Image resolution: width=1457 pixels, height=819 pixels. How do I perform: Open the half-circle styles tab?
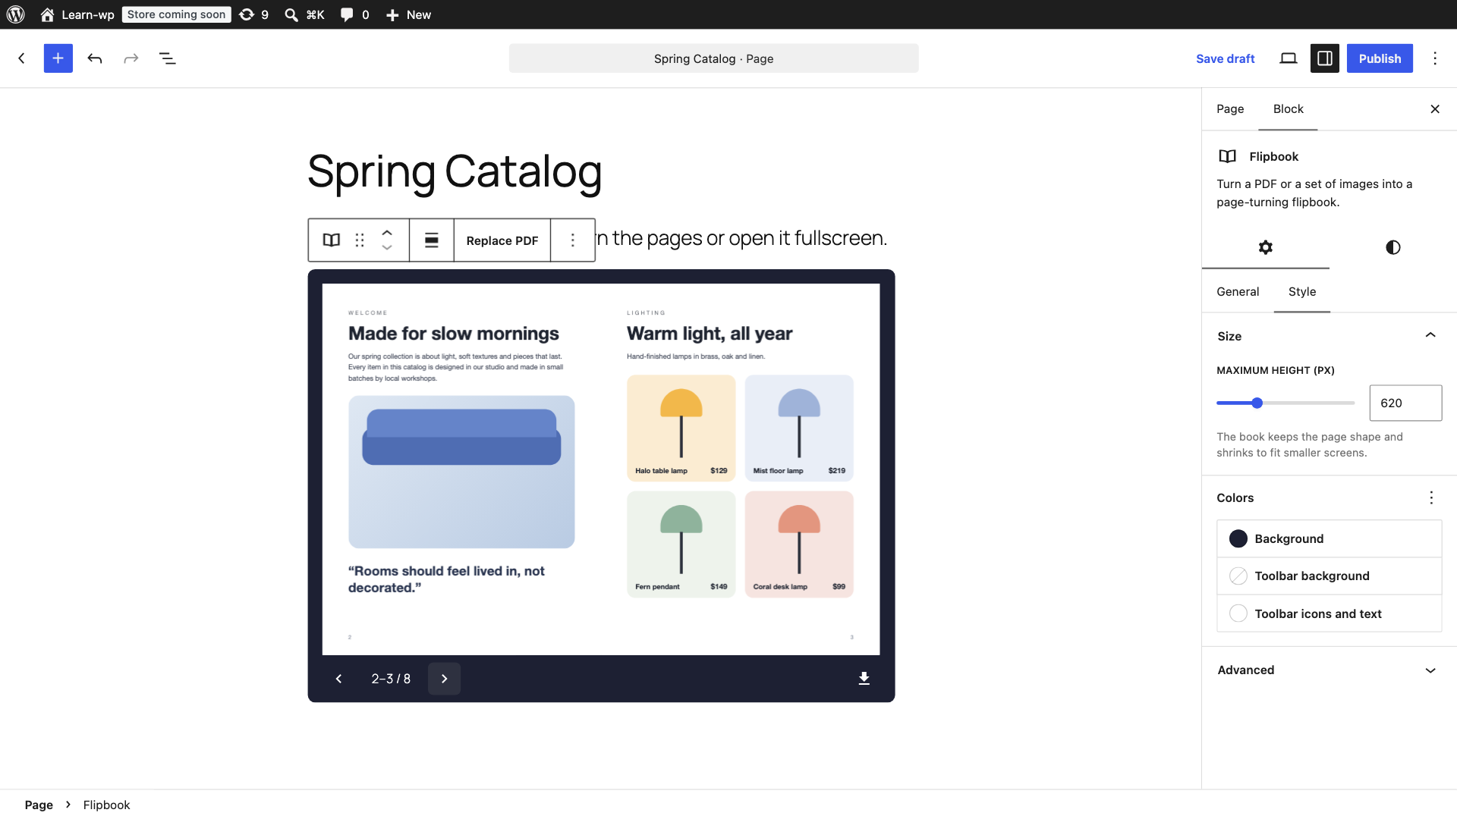[1393, 247]
